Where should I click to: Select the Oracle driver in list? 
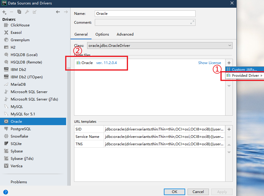33,122
